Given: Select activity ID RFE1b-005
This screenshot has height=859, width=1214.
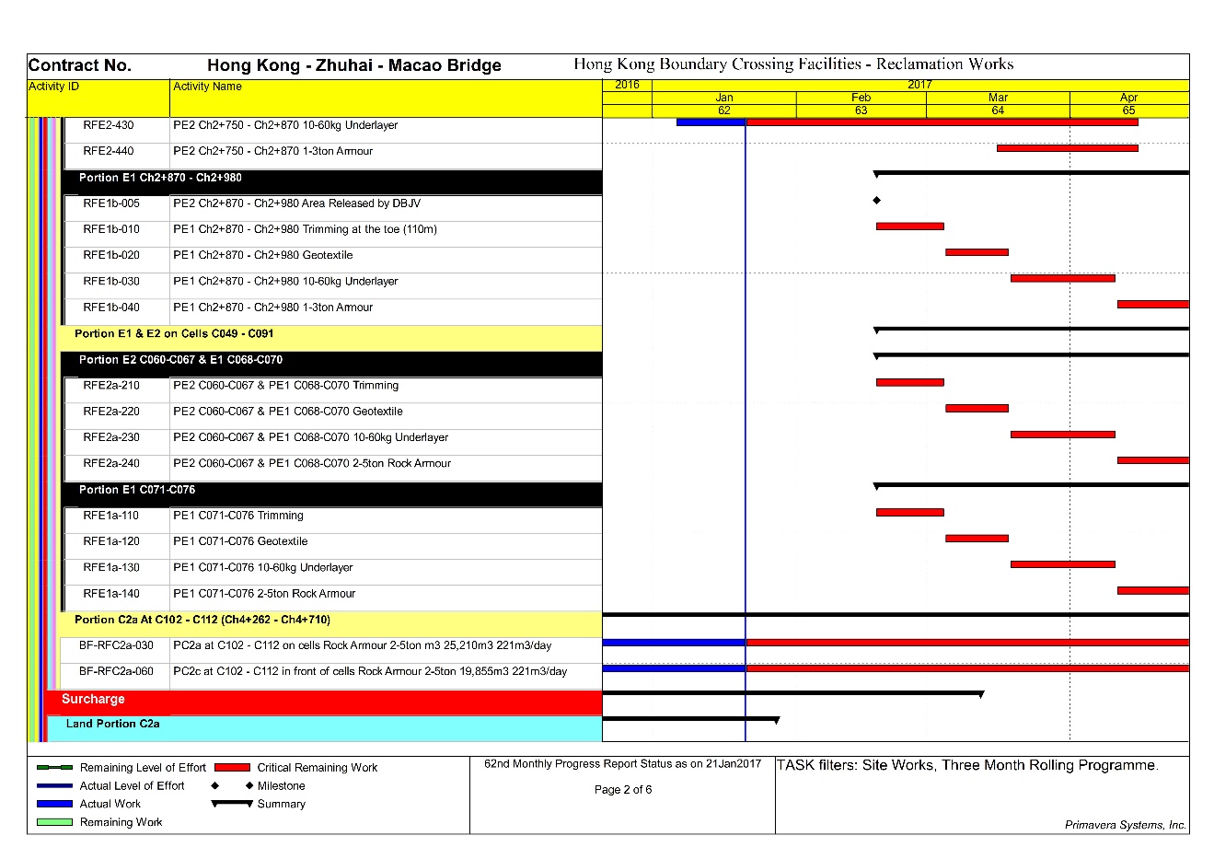Looking at the screenshot, I should [x=111, y=203].
